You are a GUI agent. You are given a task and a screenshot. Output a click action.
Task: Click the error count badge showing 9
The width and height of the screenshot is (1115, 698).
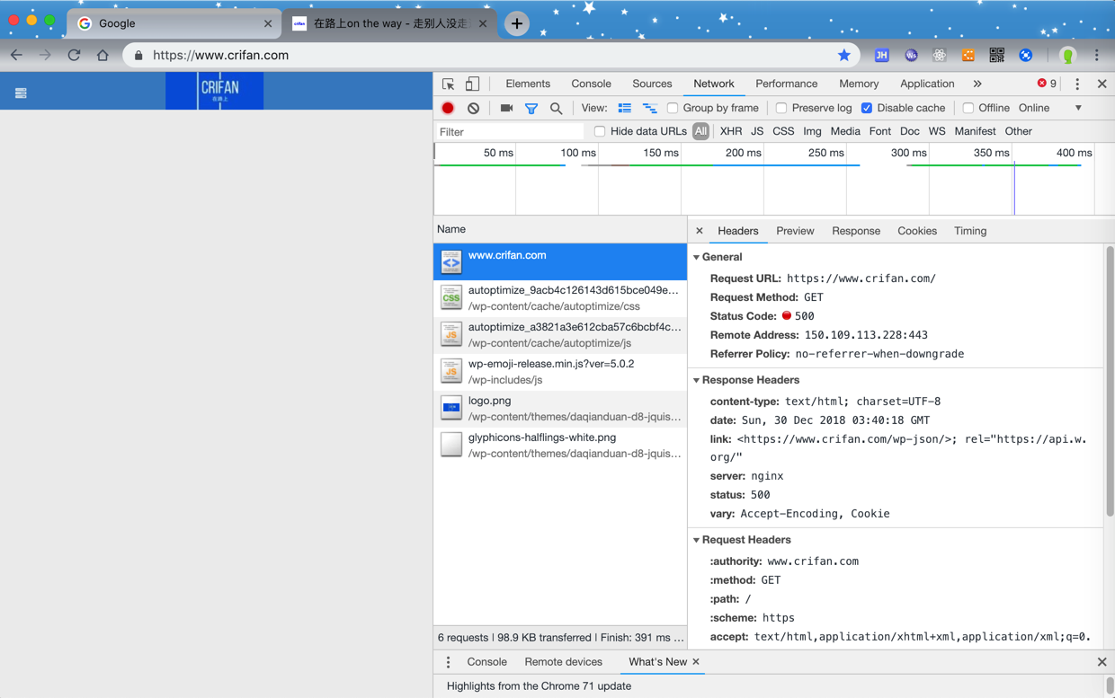pos(1047,84)
